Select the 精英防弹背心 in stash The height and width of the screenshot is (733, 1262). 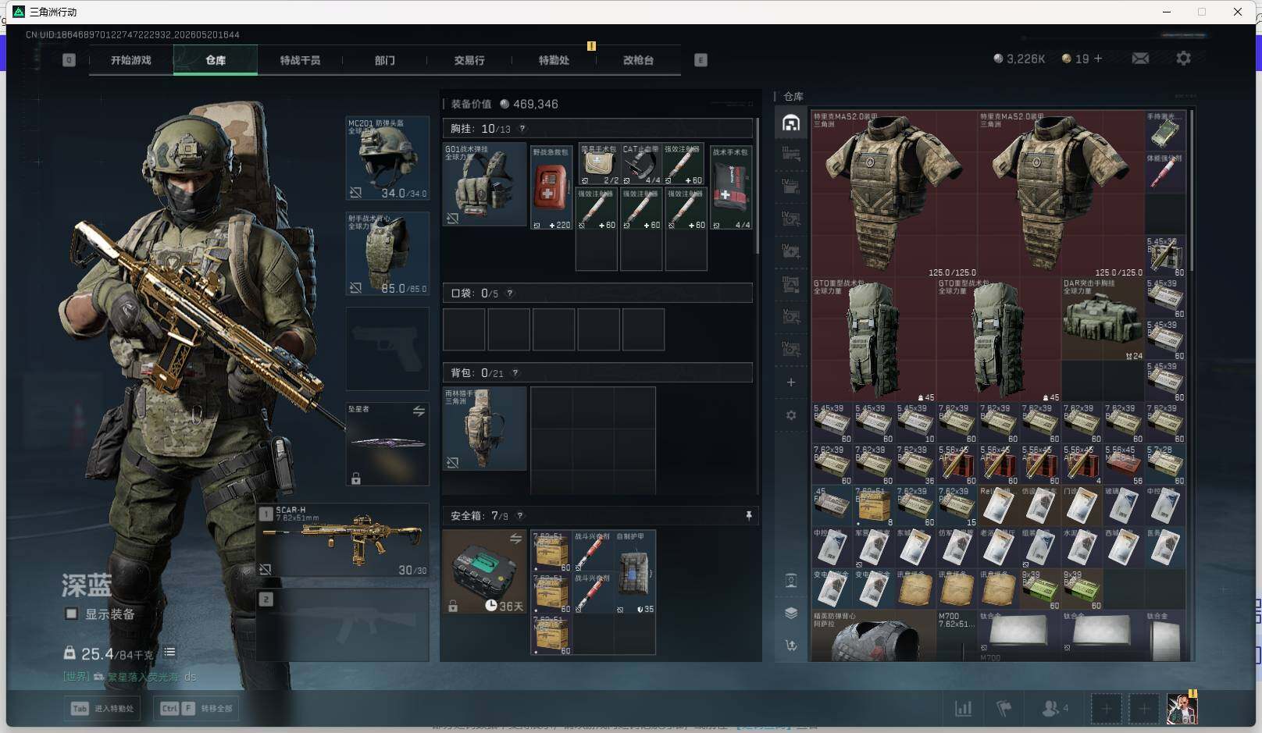(873, 635)
